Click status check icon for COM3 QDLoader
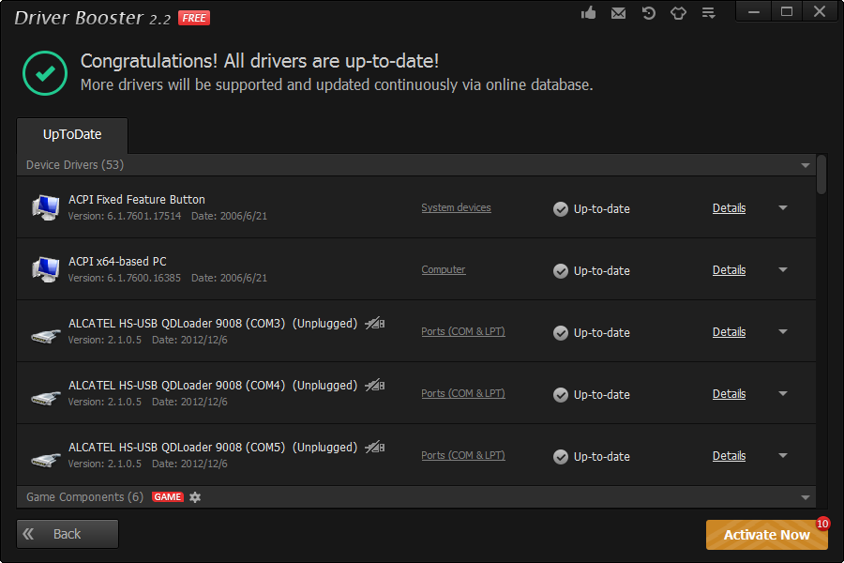Viewport: 844px width, 563px height. pos(561,333)
